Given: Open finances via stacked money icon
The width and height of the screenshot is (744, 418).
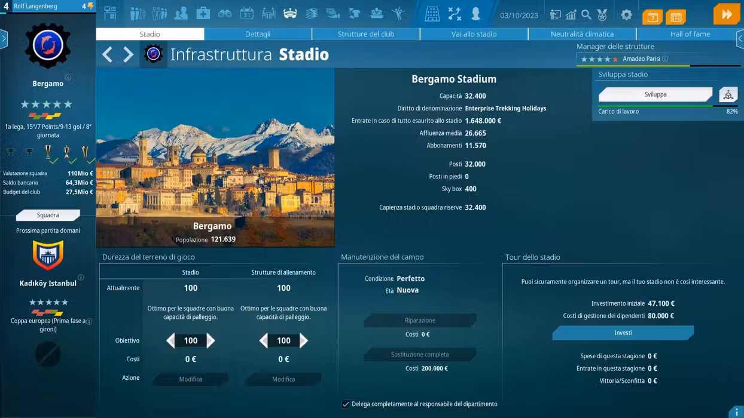Looking at the screenshot, I should tap(312, 13).
